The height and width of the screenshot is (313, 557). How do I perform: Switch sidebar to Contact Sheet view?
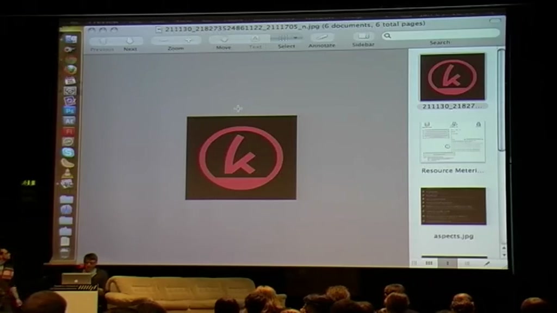click(x=429, y=263)
